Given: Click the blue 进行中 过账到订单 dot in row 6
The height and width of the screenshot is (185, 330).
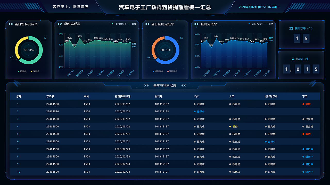Looking at the screenshot, I should pos(266,142).
